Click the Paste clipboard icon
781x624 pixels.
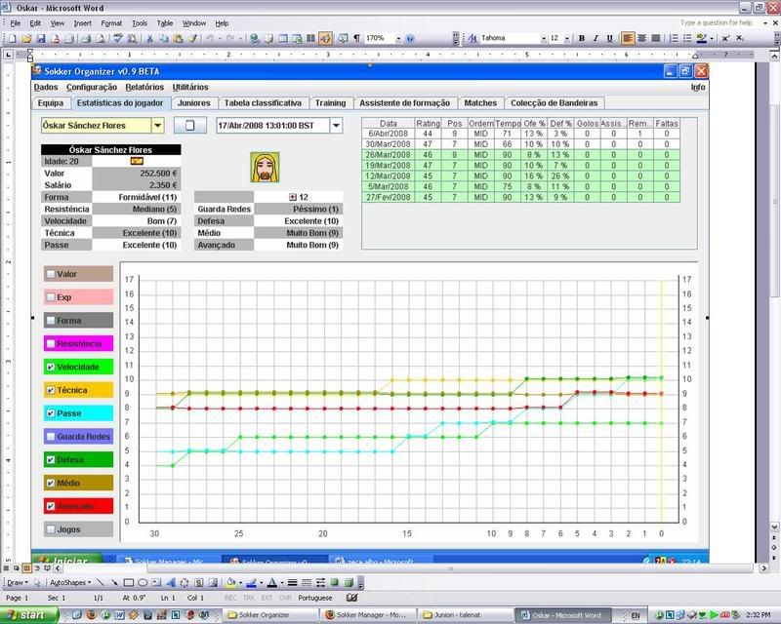click(x=178, y=38)
